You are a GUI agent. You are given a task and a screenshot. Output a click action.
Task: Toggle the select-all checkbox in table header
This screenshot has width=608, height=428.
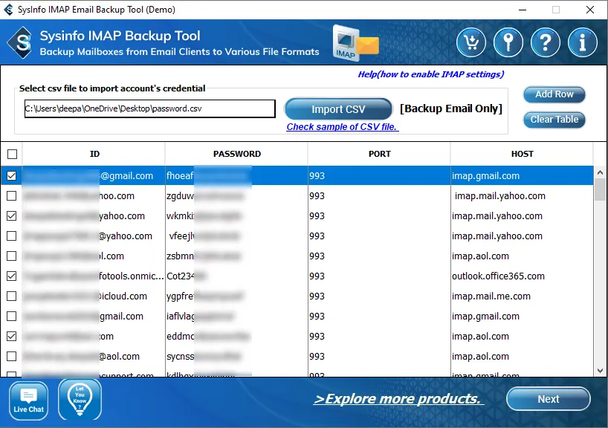click(x=12, y=155)
